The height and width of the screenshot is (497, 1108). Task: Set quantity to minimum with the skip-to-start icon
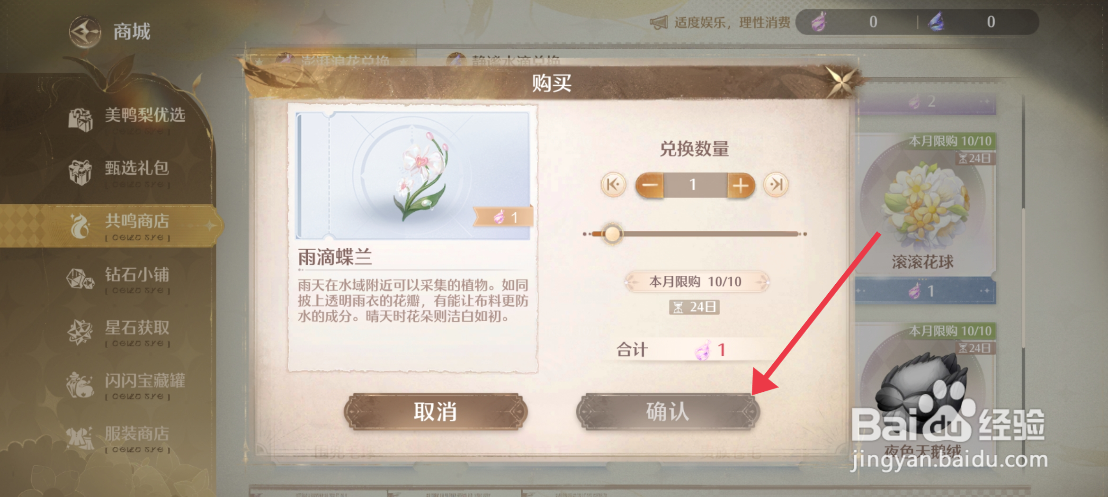tap(613, 184)
